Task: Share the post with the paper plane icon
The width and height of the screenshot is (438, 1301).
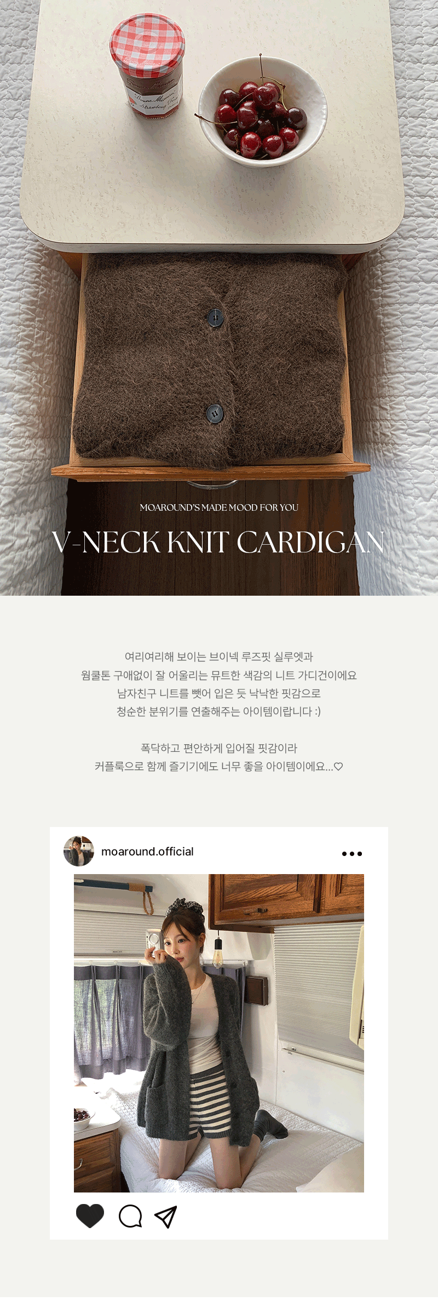Action: tap(166, 1217)
